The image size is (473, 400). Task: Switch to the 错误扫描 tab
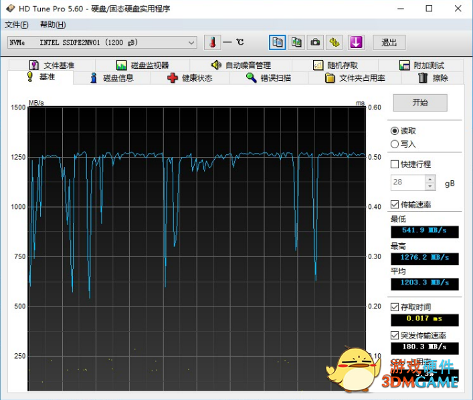(269, 78)
